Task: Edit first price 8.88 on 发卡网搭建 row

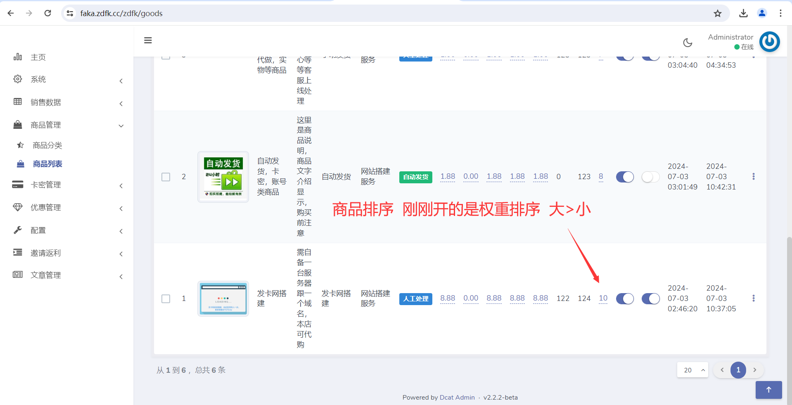Action: point(448,298)
